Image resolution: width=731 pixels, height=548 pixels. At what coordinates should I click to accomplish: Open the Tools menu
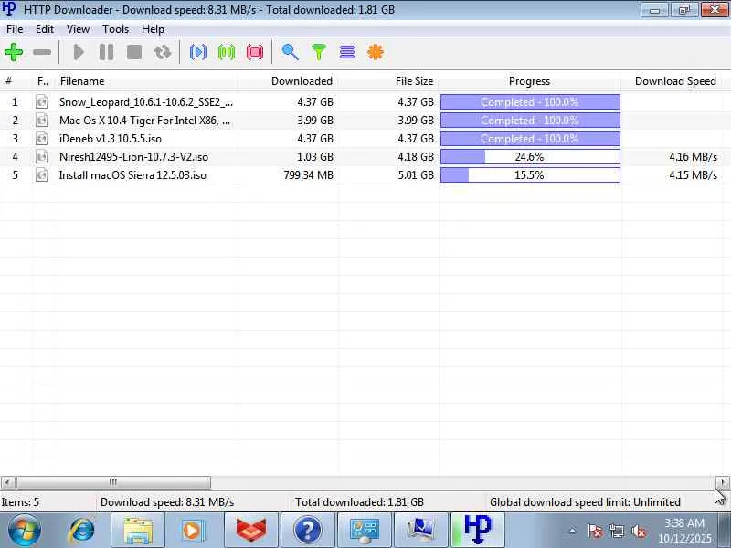[x=116, y=29]
